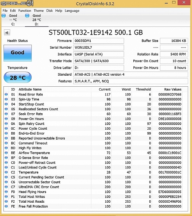The image size is (192, 216).
Task: Click the status dot for Reallocated Sectors Count
Action: 6,109
